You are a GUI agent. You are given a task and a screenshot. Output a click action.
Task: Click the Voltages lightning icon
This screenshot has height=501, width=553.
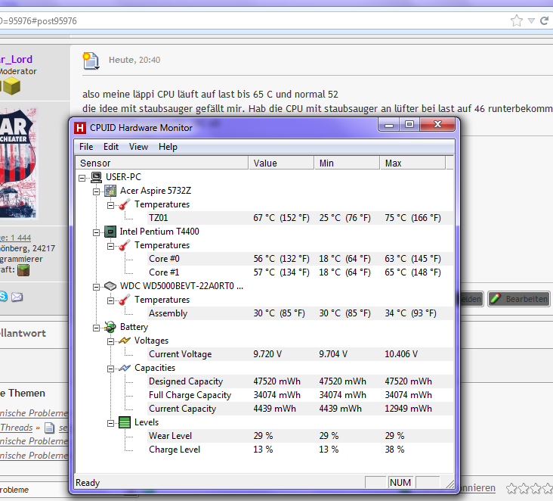(x=125, y=341)
